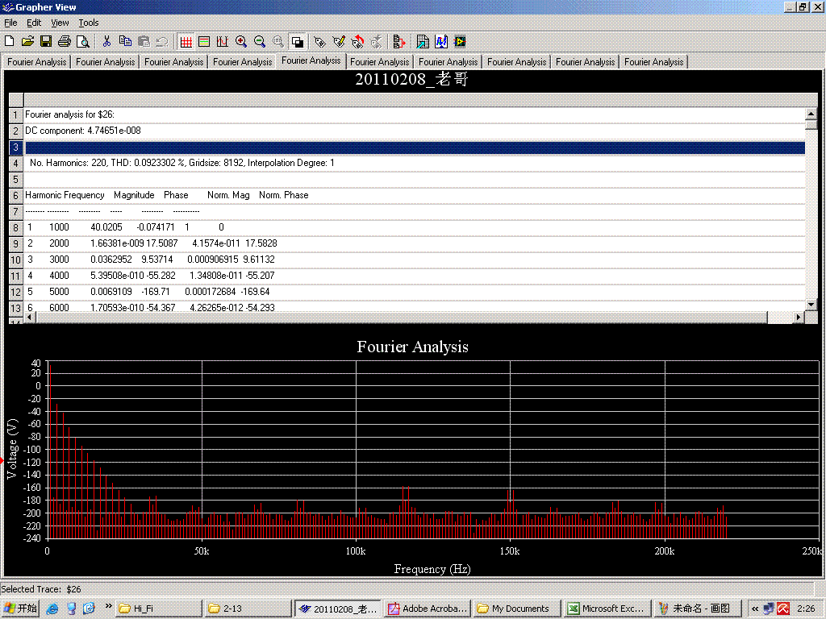Click the table's horizontal scrollbar right arrow
The width and height of the screenshot is (826, 619).
point(799,318)
